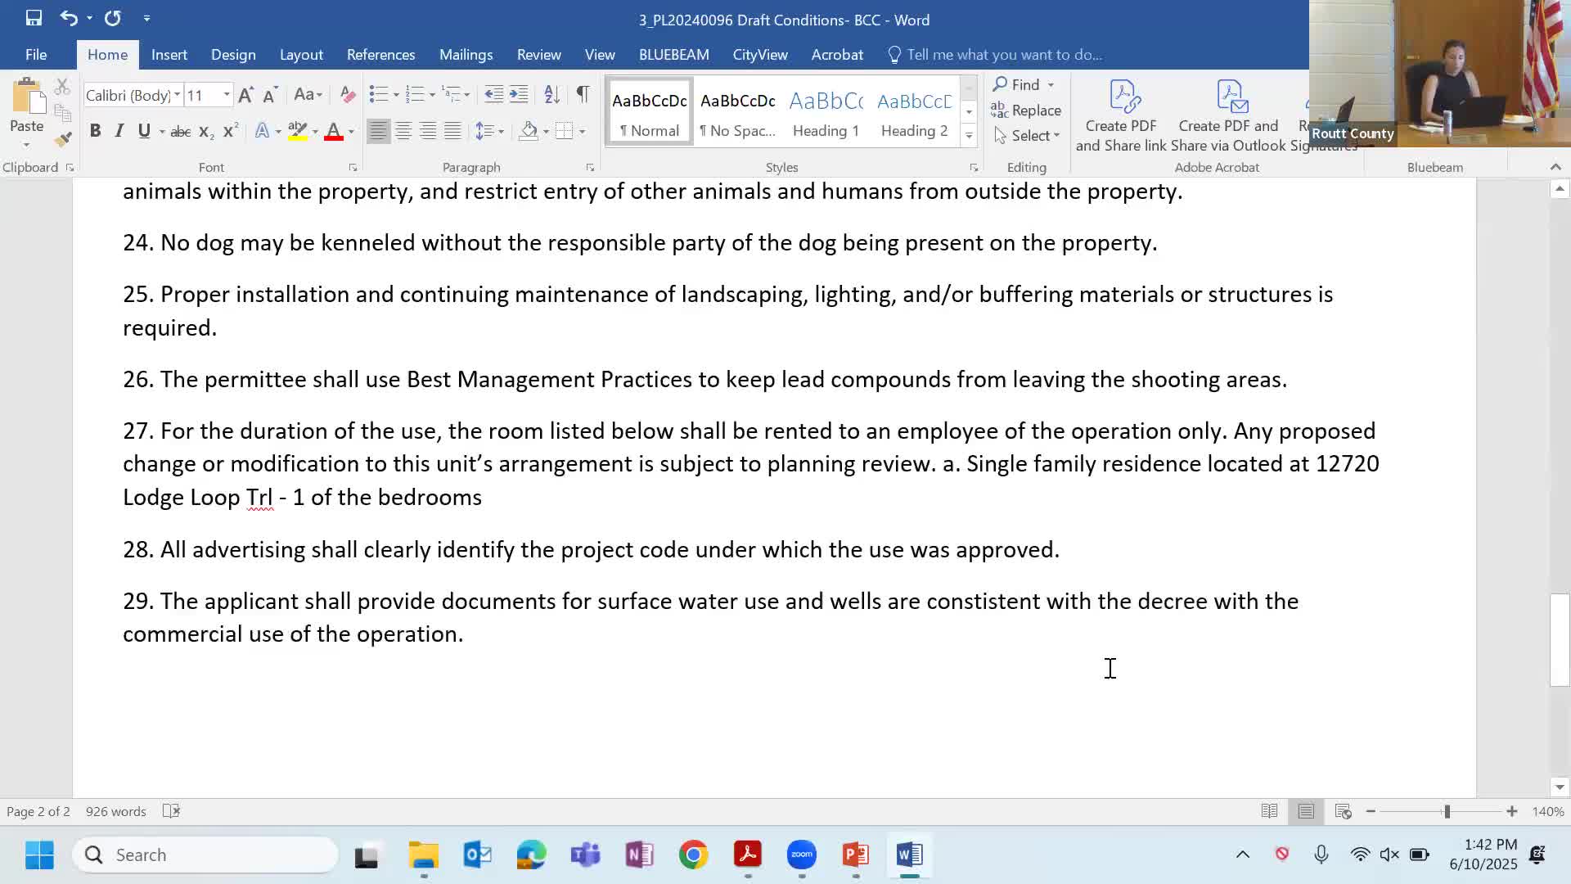Click Clear All Formatting icon

[x=347, y=95]
